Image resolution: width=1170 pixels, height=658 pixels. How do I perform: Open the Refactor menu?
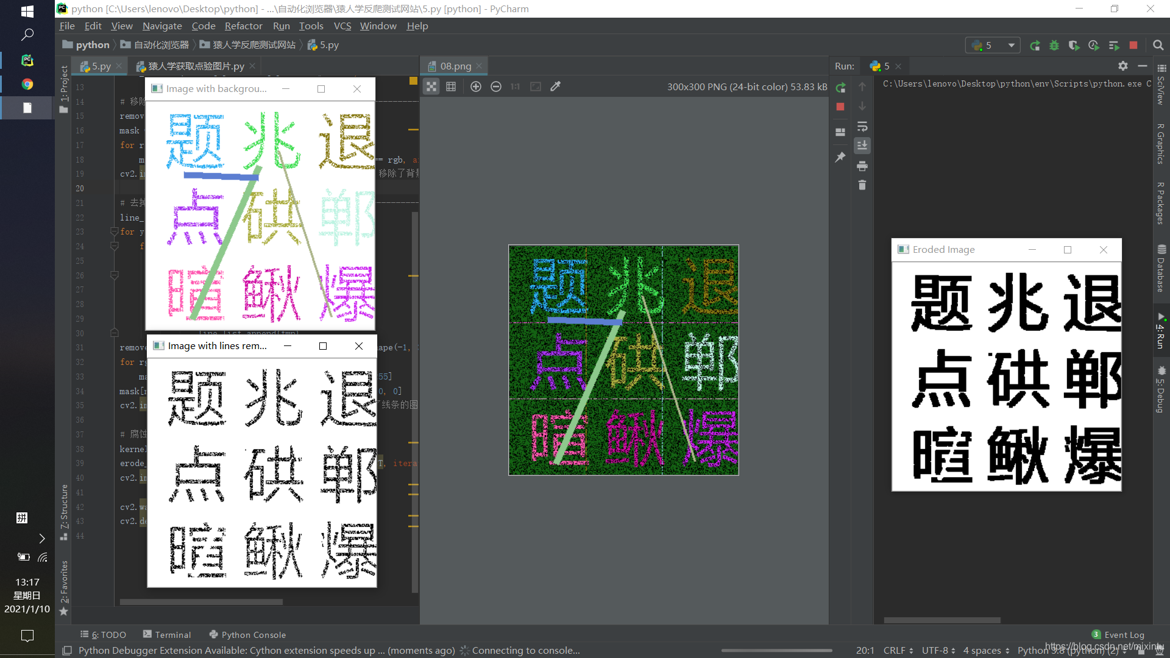click(x=243, y=26)
